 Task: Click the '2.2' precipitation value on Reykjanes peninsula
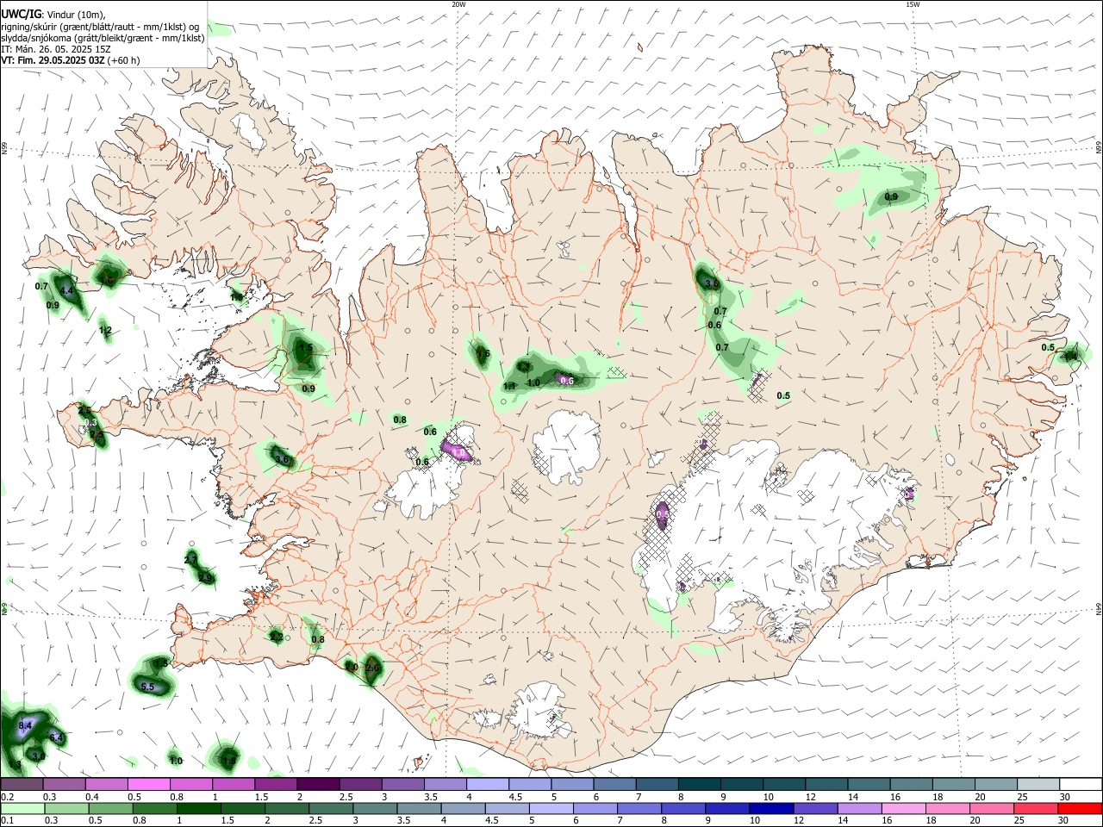276,637
